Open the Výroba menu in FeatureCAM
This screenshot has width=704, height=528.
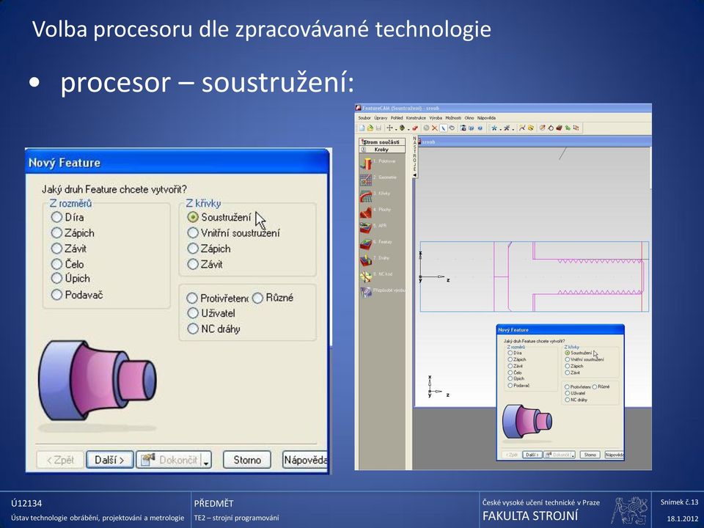pyautogui.click(x=436, y=118)
